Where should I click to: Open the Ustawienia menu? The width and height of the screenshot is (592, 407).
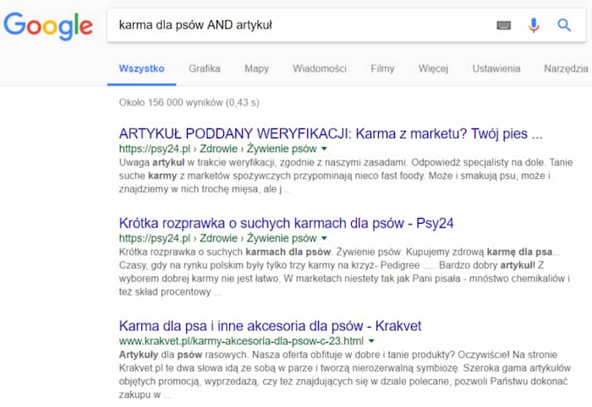click(496, 68)
